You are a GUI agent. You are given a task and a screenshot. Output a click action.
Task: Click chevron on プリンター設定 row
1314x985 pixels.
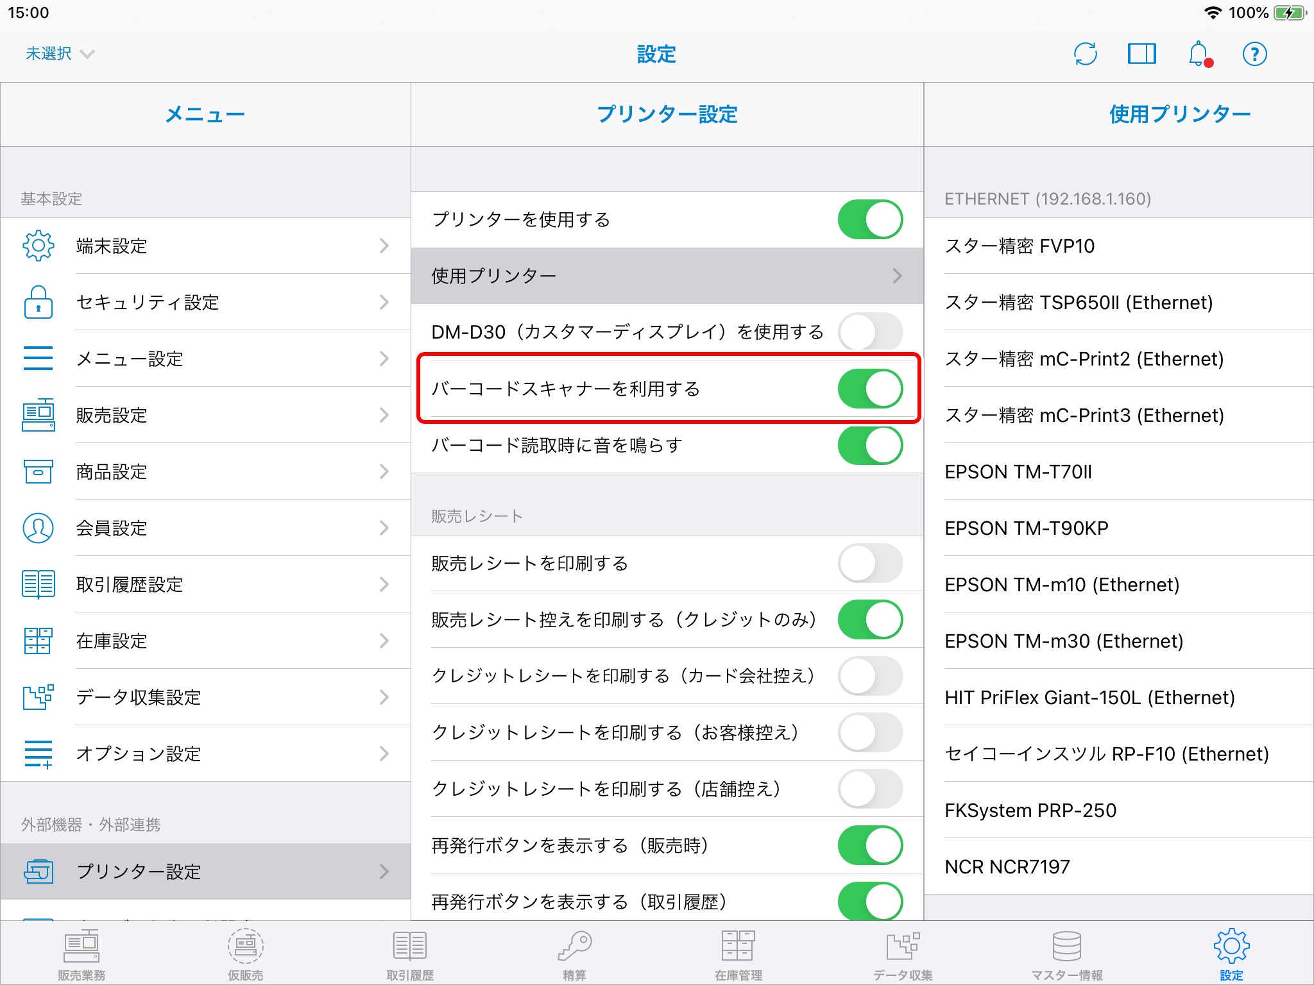coord(384,871)
